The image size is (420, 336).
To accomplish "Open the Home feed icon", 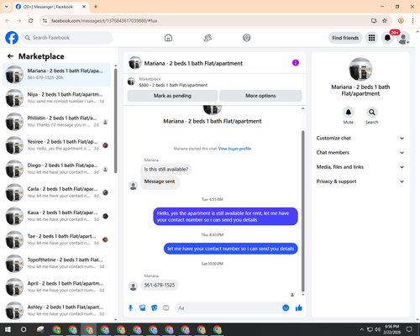I will pyautogui.click(x=168, y=38).
